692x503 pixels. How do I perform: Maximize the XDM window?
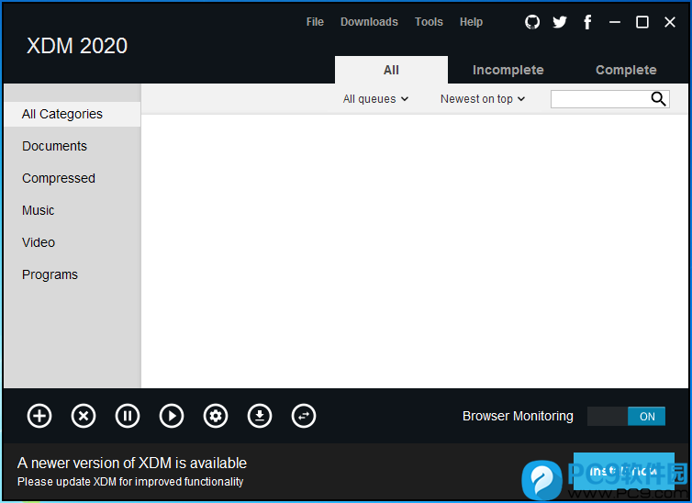tap(642, 22)
